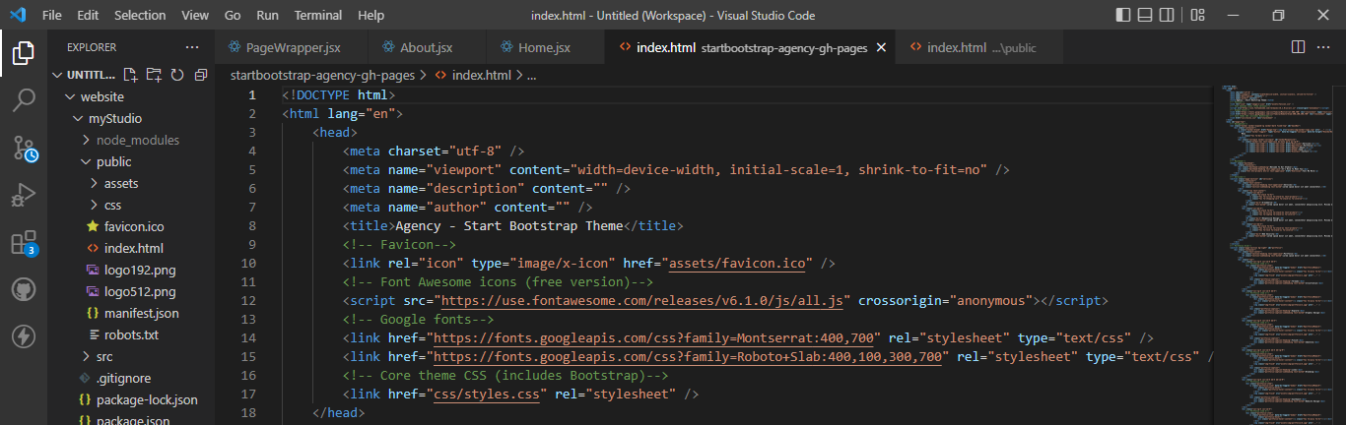Open the Edit menu

tap(88, 16)
